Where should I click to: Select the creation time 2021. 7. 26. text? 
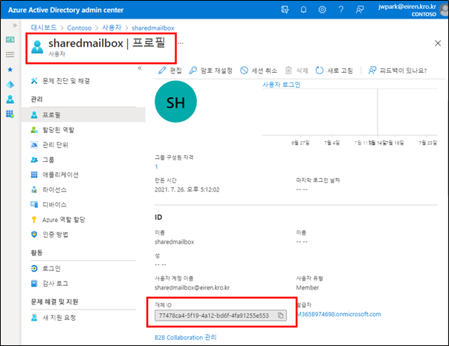[187, 189]
